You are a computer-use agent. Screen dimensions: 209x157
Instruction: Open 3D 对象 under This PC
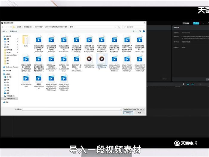coord(8,77)
